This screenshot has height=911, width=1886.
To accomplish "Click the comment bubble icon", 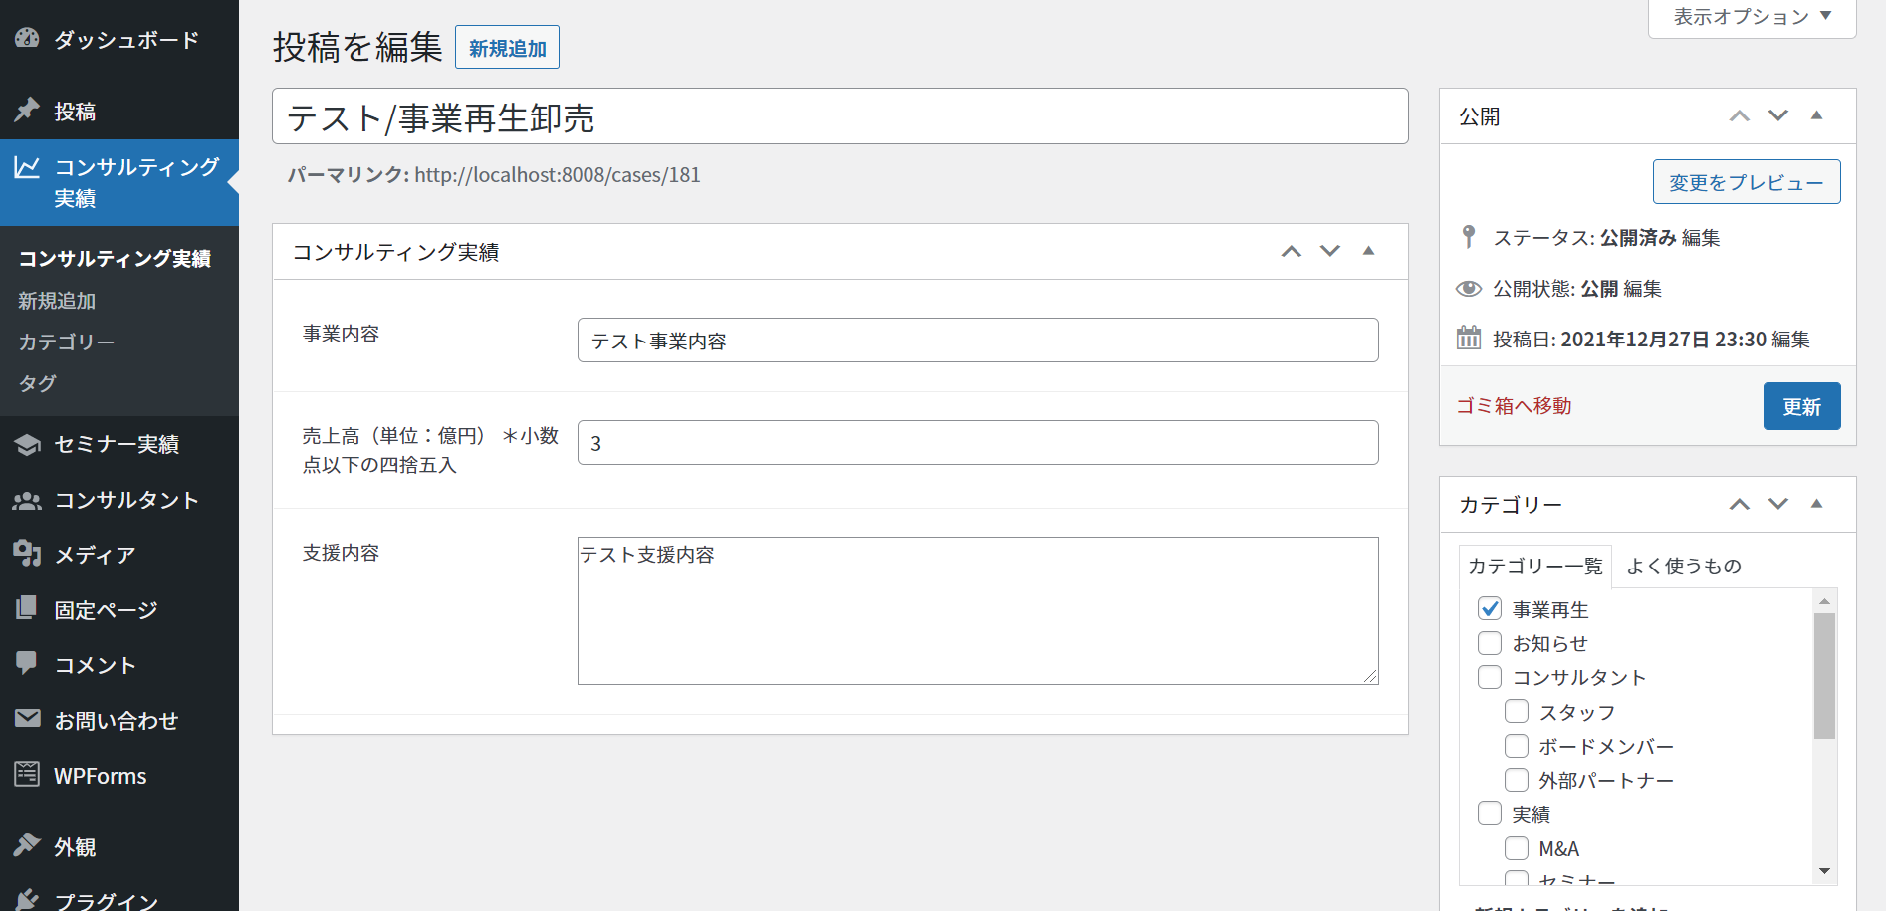I will (27, 664).
